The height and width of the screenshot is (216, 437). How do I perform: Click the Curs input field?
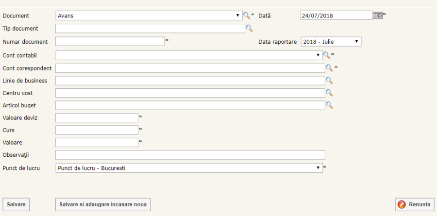pos(97,130)
